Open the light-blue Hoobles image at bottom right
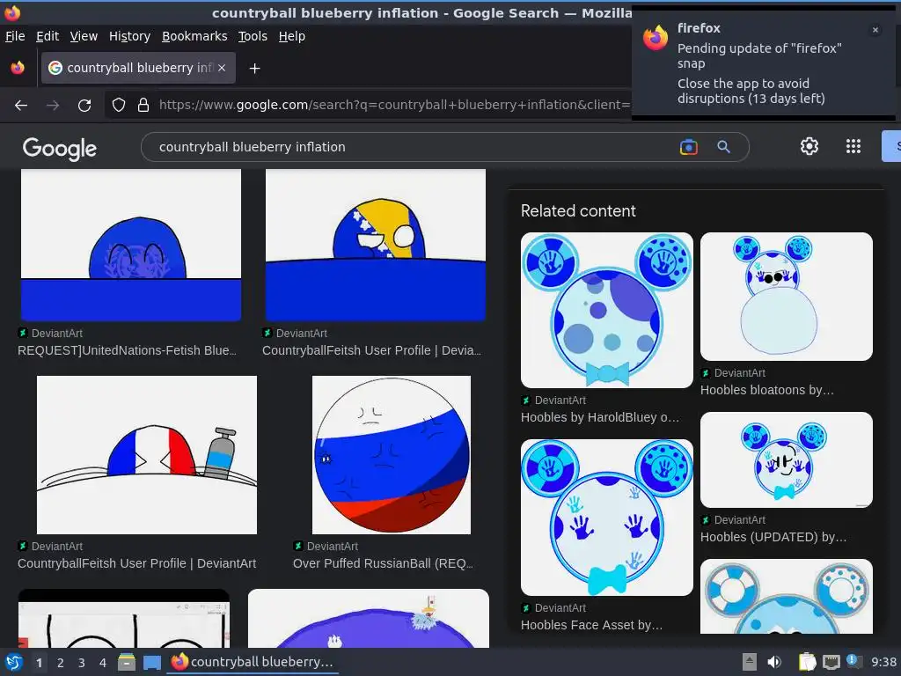The image size is (901, 676). pos(786,597)
